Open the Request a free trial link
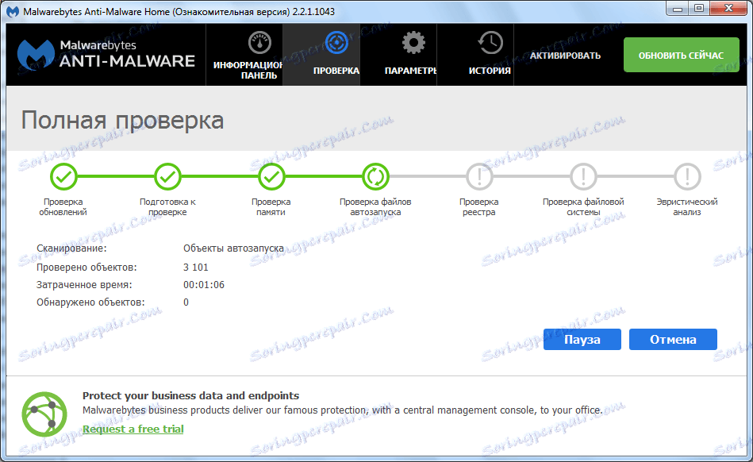Screen dimensions: 753x462 pyautogui.click(x=133, y=429)
